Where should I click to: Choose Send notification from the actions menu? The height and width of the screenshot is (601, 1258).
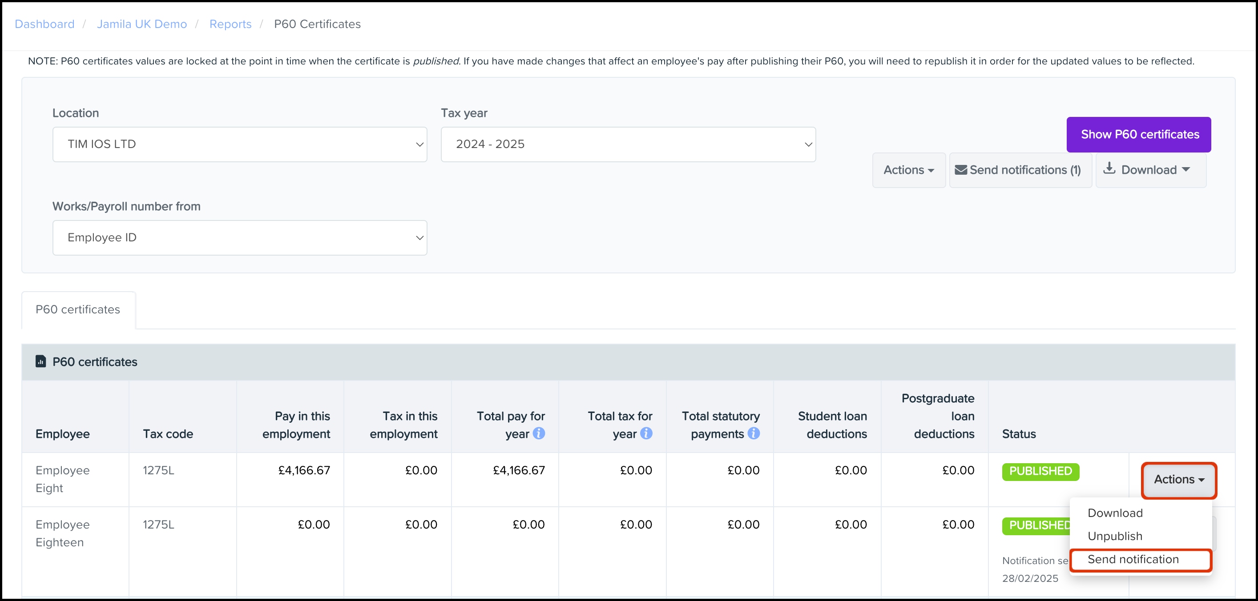(x=1133, y=560)
